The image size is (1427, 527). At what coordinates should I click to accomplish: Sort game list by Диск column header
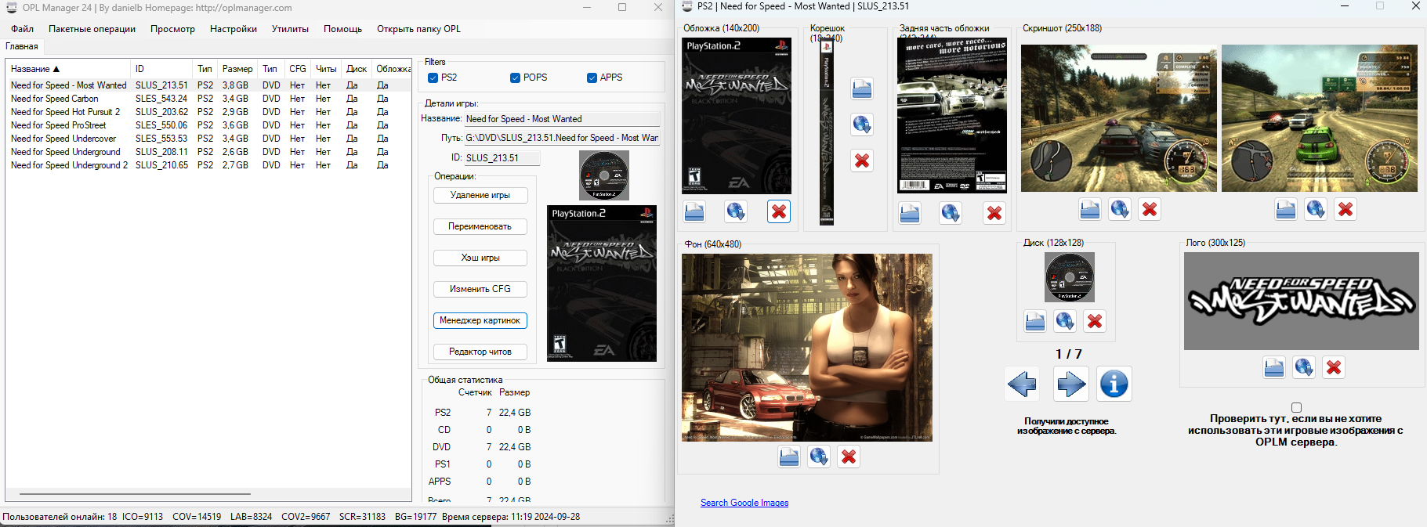357,69
